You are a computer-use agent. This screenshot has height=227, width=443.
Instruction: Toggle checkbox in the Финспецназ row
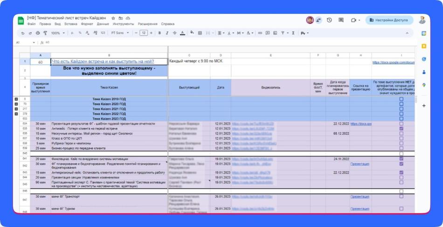[401, 159]
